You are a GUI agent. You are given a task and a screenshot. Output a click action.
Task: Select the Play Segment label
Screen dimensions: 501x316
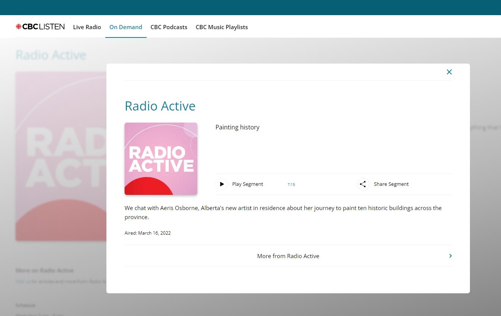tap(247, 184)
